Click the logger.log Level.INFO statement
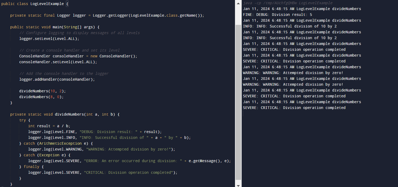The image size is (398, 187). click(109, 138)
